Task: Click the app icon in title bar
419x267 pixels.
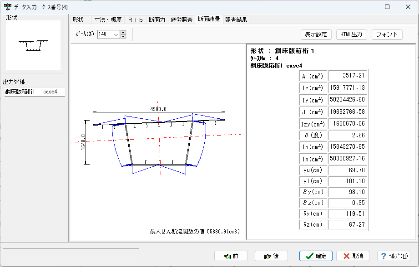Action: (x=8, y=7)
